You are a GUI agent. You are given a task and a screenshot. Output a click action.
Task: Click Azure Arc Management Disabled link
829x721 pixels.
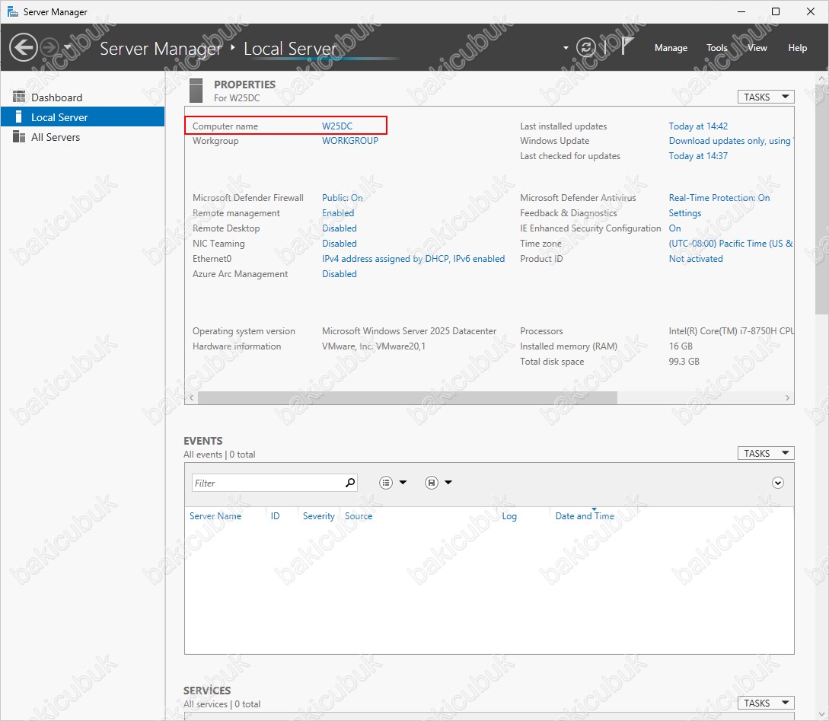[x=340, y=274]
